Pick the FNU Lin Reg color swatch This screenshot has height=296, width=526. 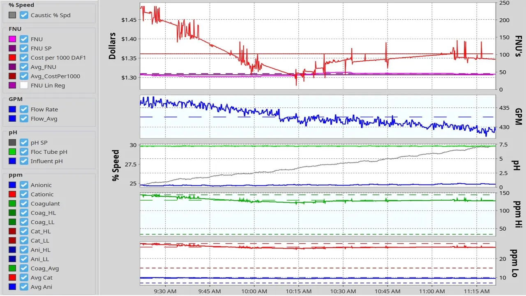click(12, 86)
